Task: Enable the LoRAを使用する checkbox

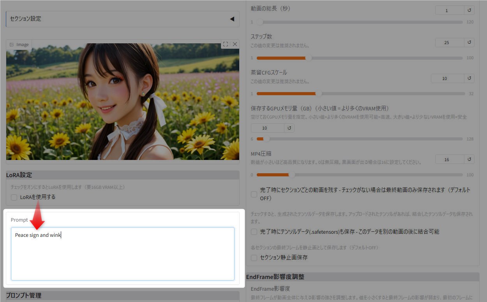Action: (x=14, y=197)
